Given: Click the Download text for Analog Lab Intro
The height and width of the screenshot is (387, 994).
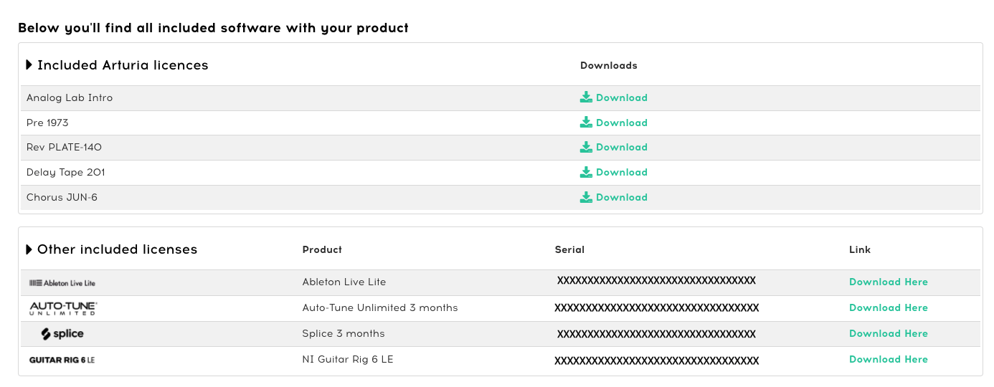Looking at the screenshot, I should click(622, 97).
